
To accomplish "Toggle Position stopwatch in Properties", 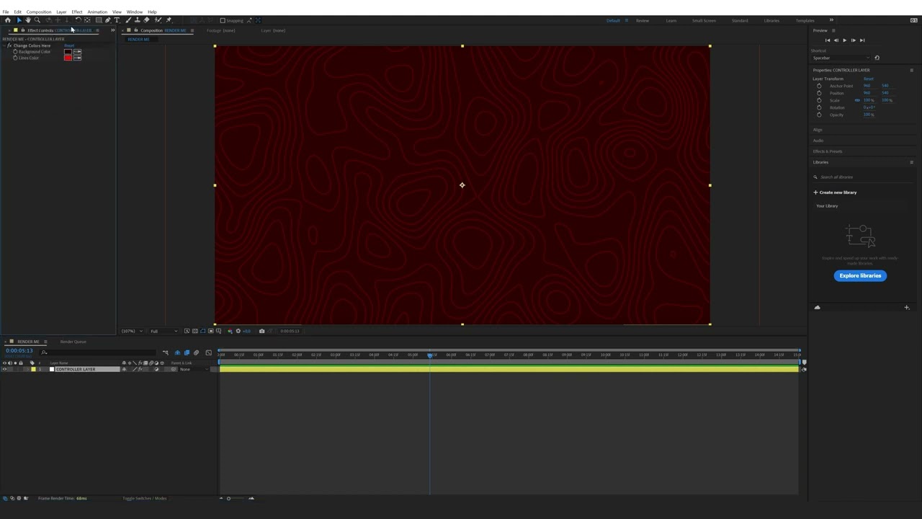I will click(819, 93).
